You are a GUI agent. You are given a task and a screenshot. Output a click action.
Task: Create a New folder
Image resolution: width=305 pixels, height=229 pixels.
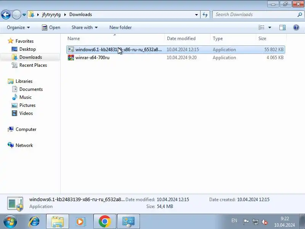tap(120, 27)
